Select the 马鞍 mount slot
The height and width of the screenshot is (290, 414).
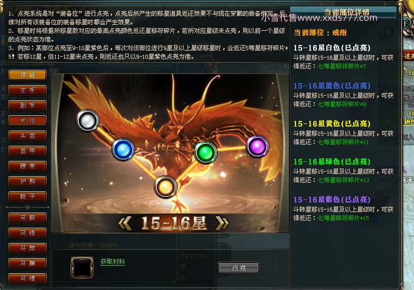(x=27, y=218)
